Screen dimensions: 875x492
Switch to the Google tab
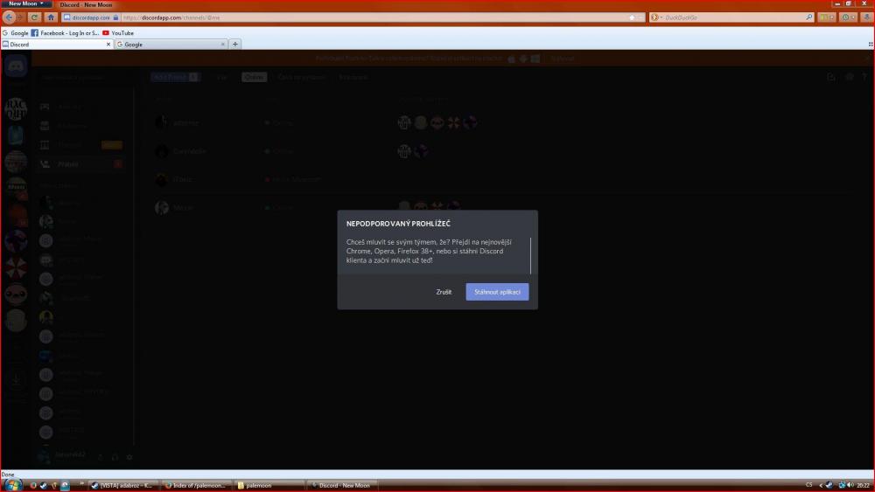tap(171, 44)
